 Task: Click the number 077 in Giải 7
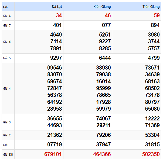(x=106, y=25)
